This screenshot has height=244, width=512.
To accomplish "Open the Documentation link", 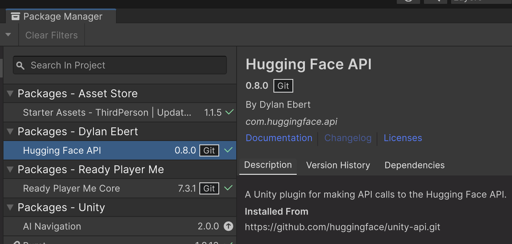I will click(279, 138).
